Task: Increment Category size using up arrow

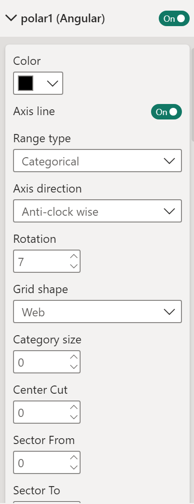Action: [74, 357]
